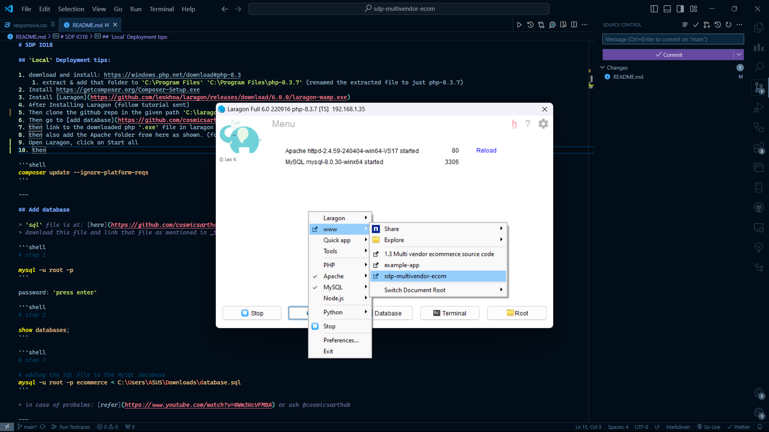The image size is (769, 432).
Task: Toggle Apache checked item in Laragon menu
Action: [x=334, y=276]
